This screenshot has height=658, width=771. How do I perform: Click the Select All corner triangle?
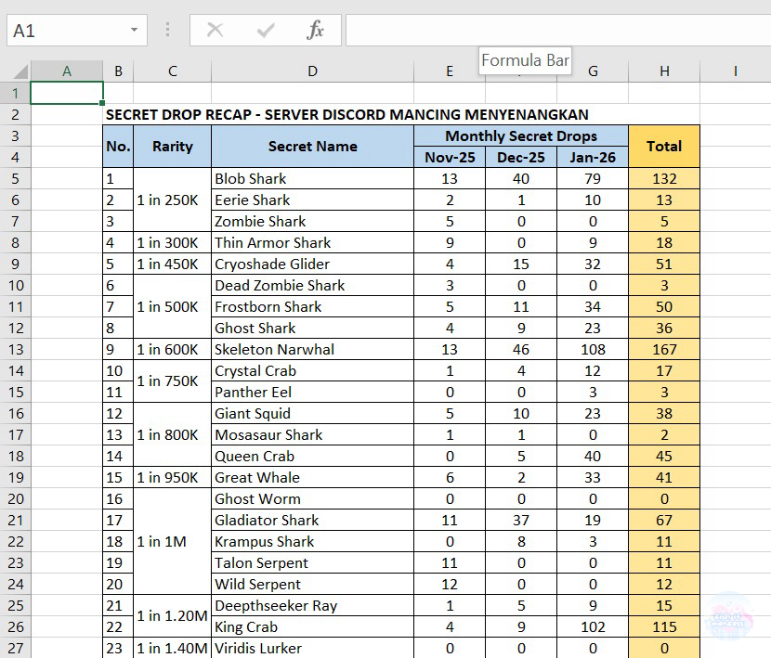pyautogui.click(x=20, y=71)
